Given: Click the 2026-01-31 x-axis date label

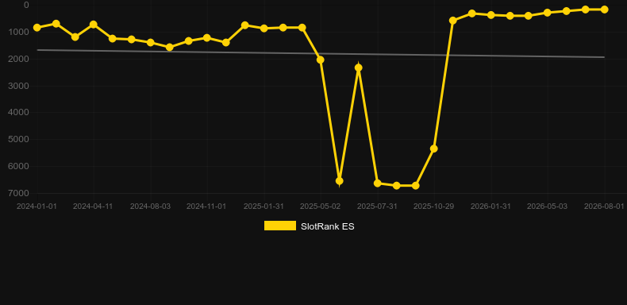Looking at the screenshot, I should coord(490,207).
